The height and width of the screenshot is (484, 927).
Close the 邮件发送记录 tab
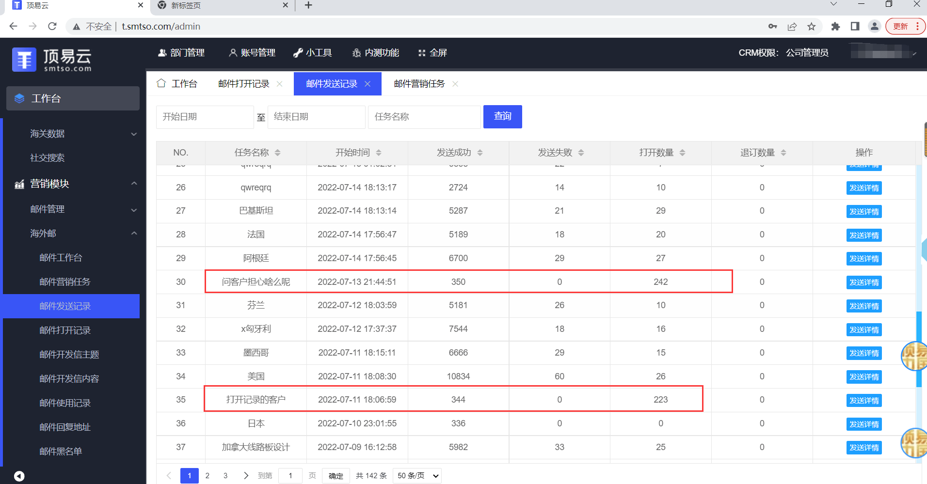point(368,84)
